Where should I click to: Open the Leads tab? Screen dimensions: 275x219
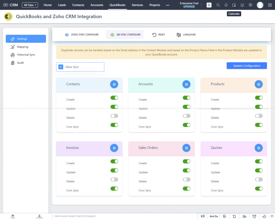point(62,5)
